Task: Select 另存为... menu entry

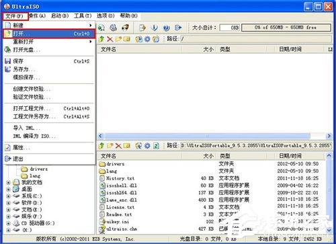Action: pyautogui.click(x=49, y=69)
